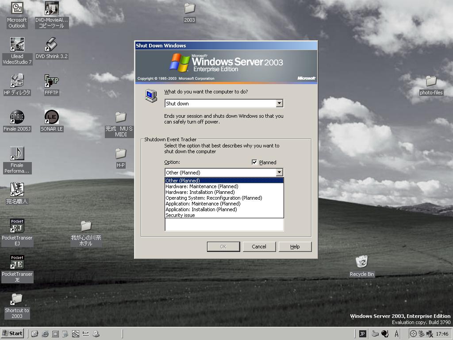Image resolution: width=453 pixels, height=340 pixels.
Task: Collapse the Option dropdown via its arrow
Action: [279, 172]
